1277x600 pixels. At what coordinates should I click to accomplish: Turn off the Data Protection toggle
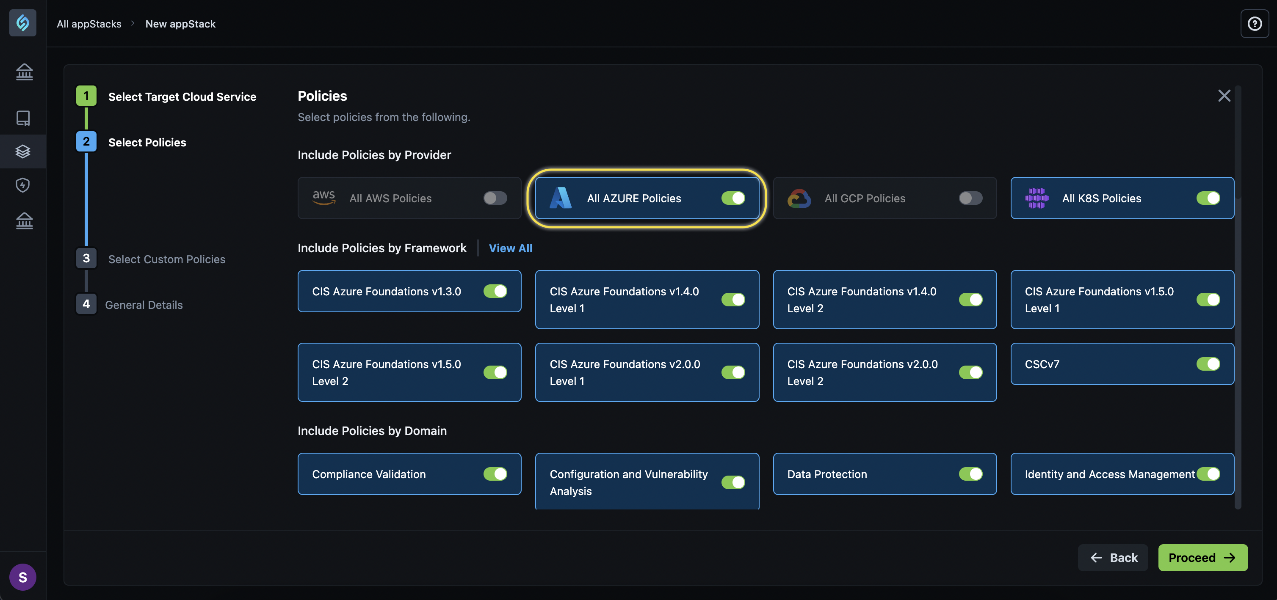pos(970,473)
